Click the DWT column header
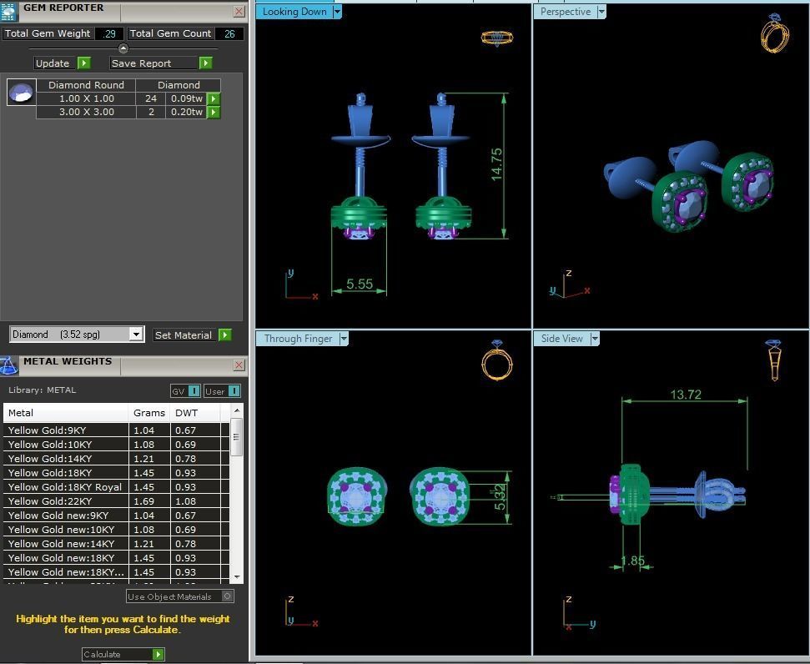Viewport: 810px width, 664px height. click(x=195, y=413)
